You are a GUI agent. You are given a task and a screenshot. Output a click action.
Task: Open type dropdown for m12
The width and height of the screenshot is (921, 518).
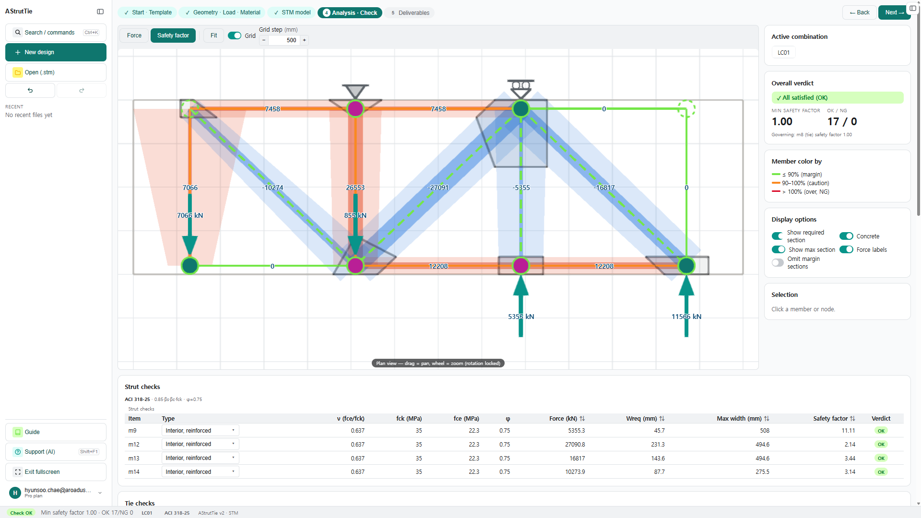[x=201, y=444]
